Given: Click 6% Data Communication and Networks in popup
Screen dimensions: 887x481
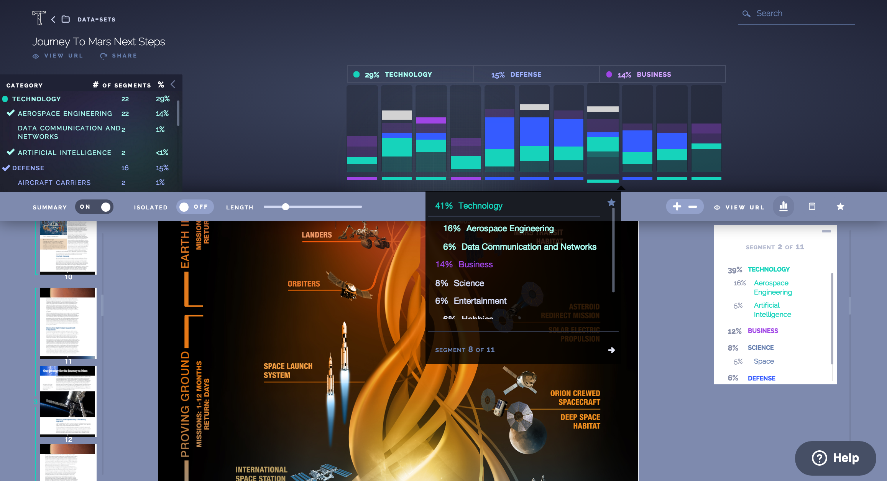Looking at the screenshot, I should [520, 247].
